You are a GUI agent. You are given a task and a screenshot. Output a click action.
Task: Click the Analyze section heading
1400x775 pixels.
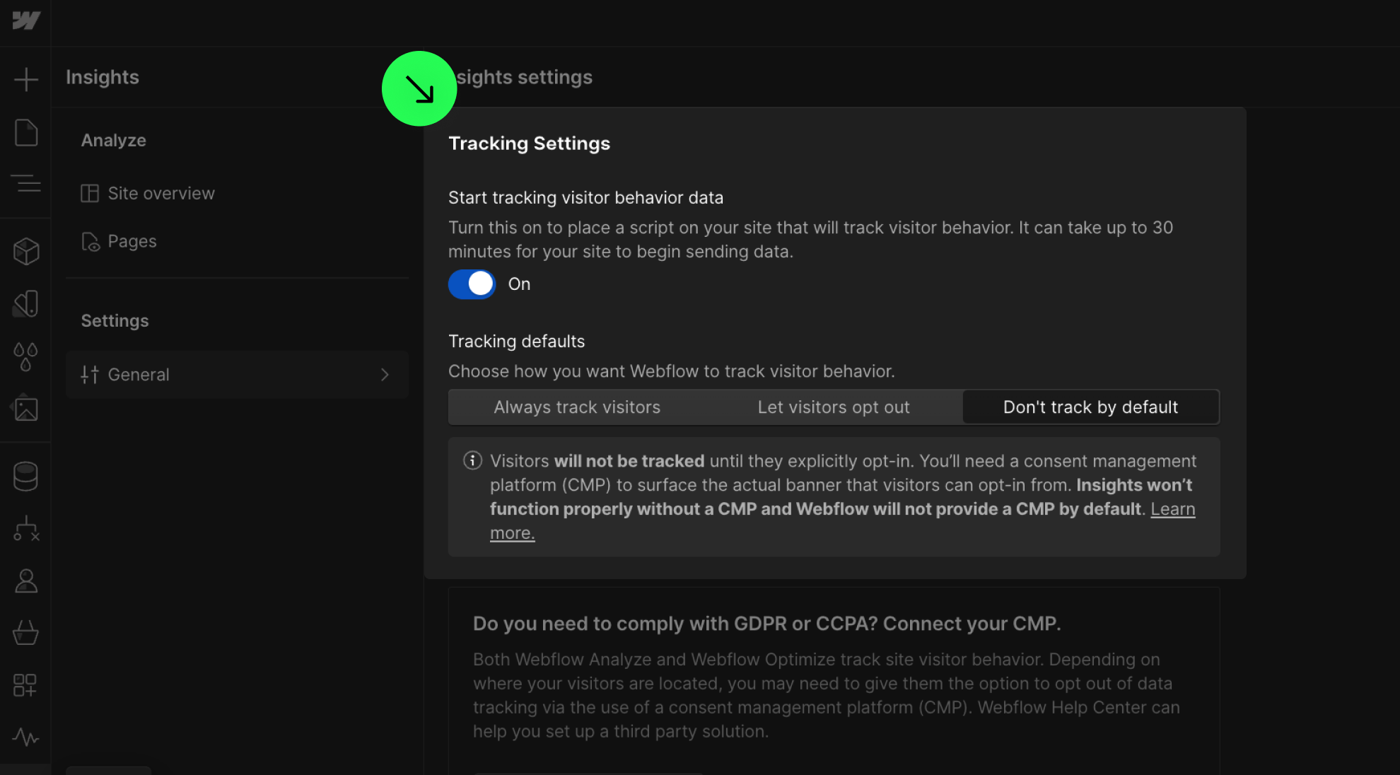(113, 140)
